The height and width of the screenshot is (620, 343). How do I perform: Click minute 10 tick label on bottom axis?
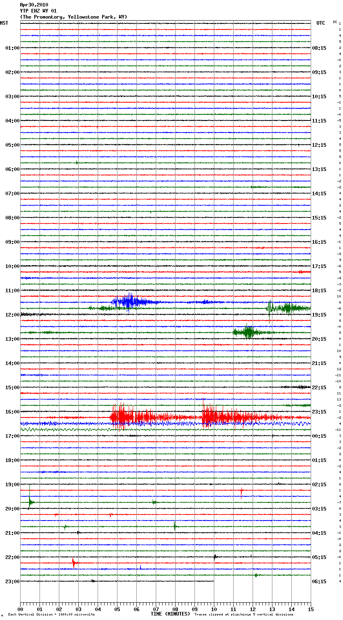[214, 609]
